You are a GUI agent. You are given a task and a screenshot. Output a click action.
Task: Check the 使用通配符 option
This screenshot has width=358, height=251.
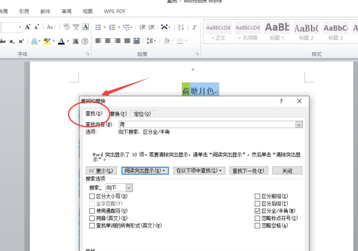[x=92, y=211]
